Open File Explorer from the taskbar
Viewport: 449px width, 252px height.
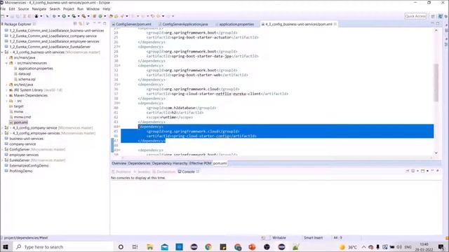(x=149, y=247)
